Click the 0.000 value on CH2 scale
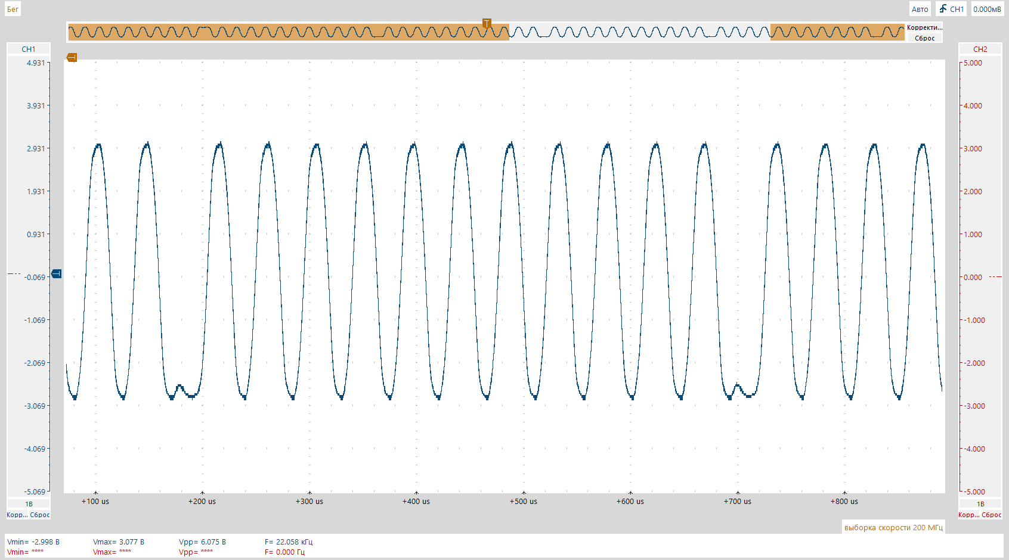This screenshot has width=1009, height=560. pos(973,277)
